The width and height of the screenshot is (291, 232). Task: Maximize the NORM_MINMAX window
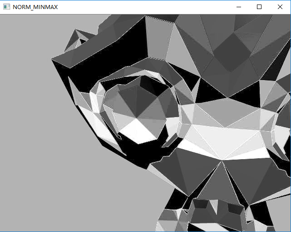(259, 7)
